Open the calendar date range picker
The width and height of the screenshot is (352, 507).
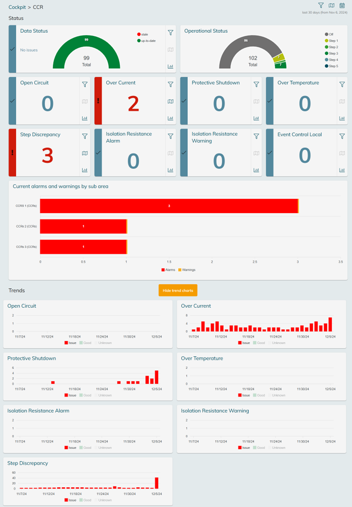342,5
